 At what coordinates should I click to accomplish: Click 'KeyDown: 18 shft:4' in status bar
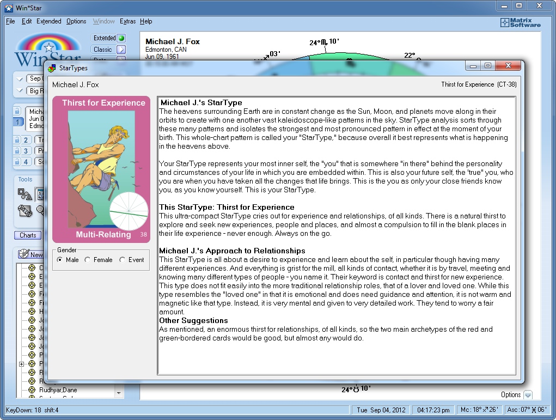[32, 410]
